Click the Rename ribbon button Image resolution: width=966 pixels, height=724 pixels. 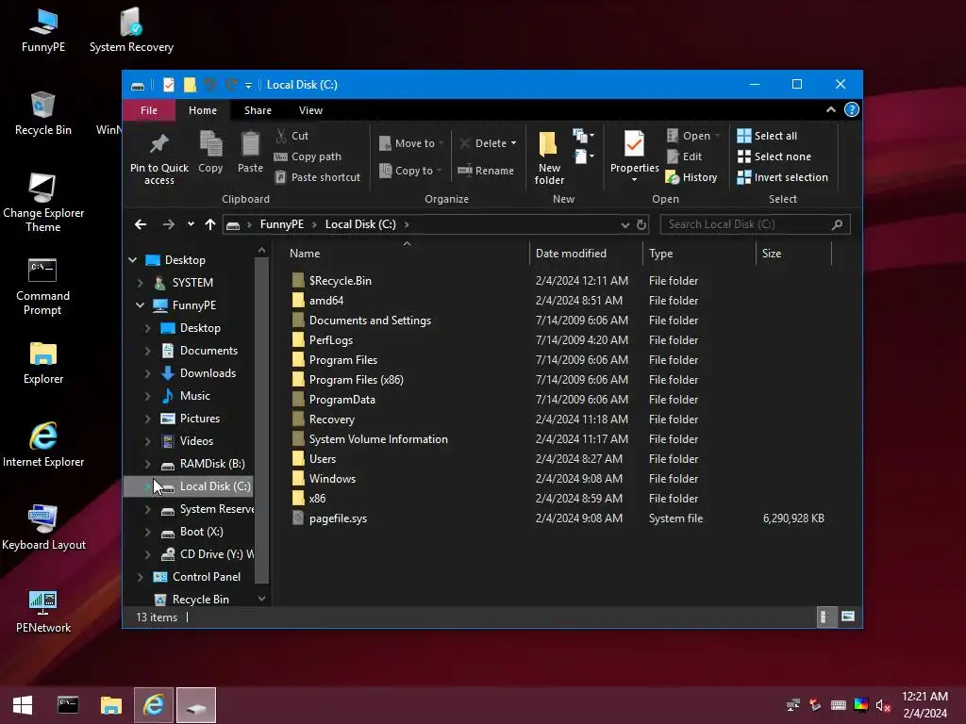[x=486, y=171]
